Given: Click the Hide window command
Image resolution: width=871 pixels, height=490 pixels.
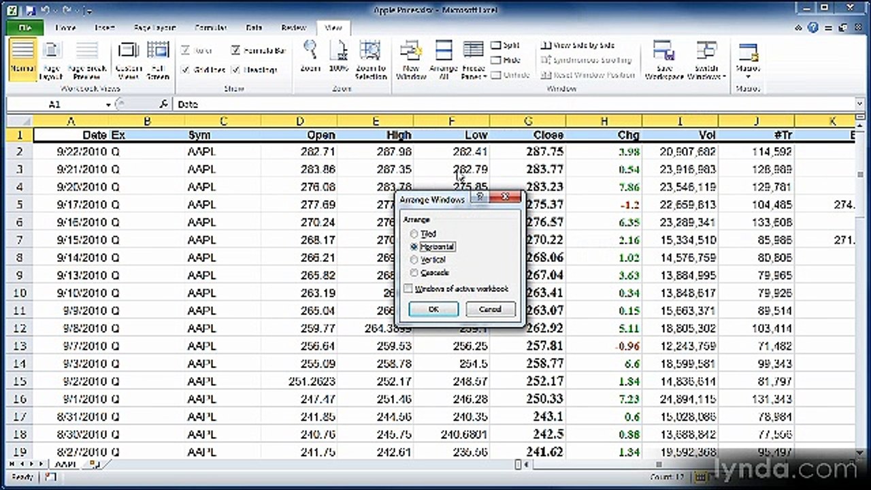Looking at the screenshot, I should 505,60.
